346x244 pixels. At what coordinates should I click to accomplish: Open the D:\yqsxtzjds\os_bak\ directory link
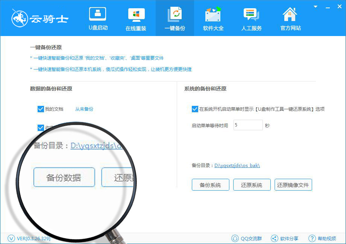tap(237, 166)
